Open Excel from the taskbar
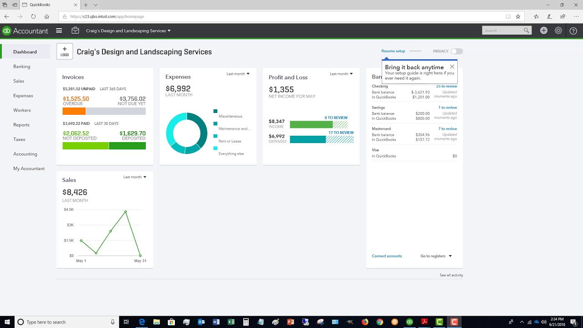The image size is (583, 328). pos(231,322)
